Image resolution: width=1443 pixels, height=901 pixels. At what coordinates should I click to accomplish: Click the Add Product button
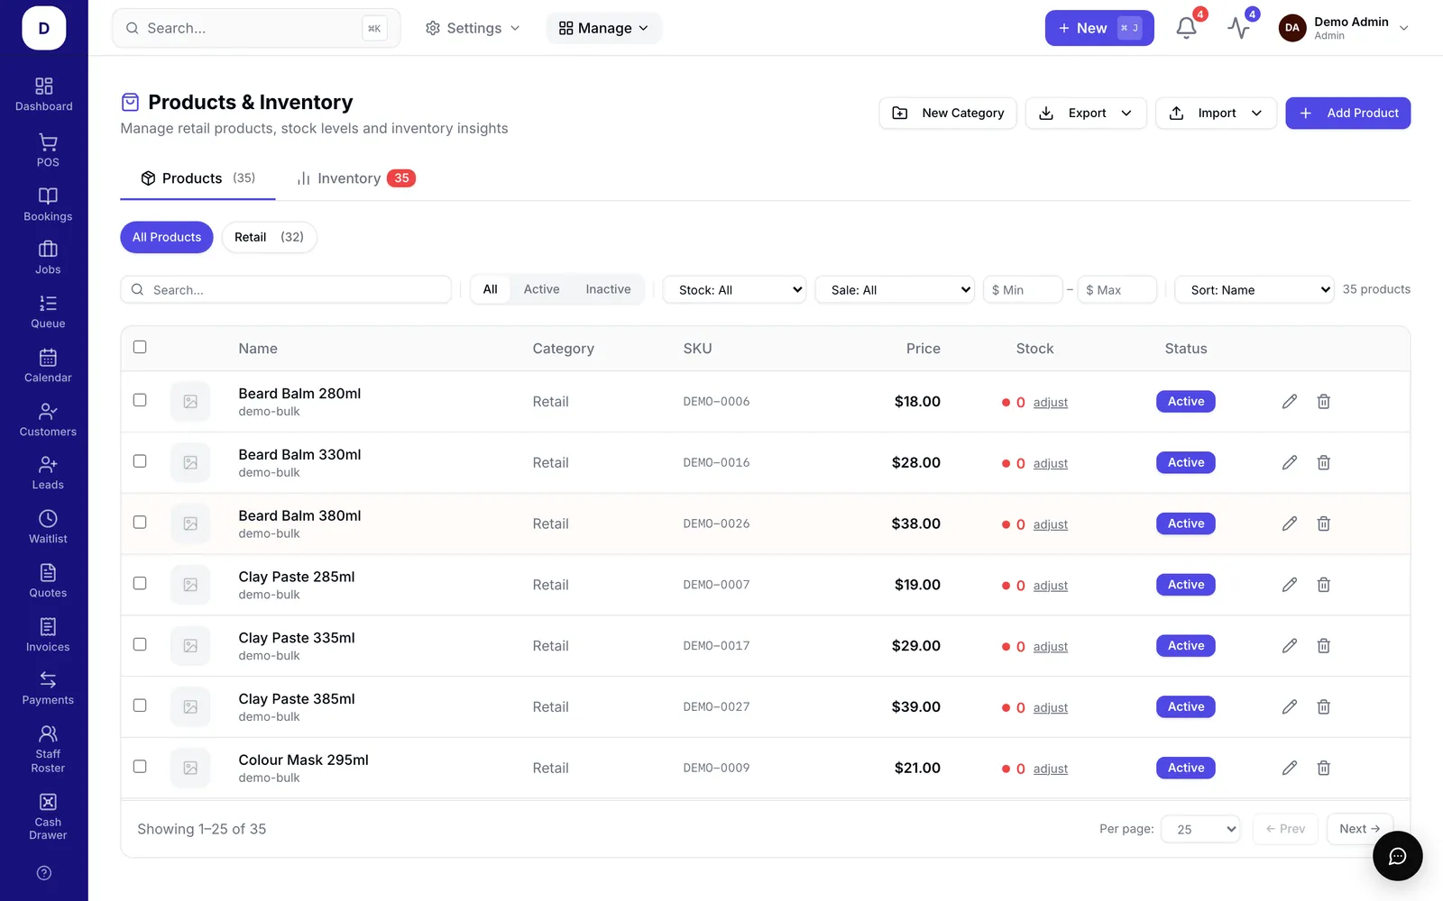[x=1347, y=114]
